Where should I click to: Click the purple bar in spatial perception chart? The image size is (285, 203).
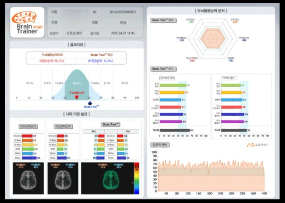pos(171,121)
